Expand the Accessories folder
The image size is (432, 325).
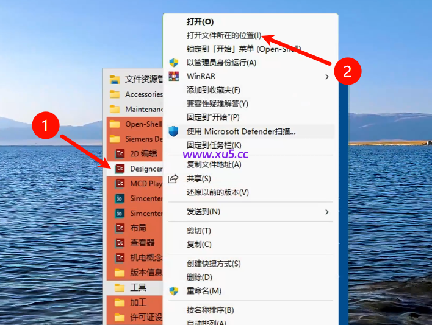[135, 94]
